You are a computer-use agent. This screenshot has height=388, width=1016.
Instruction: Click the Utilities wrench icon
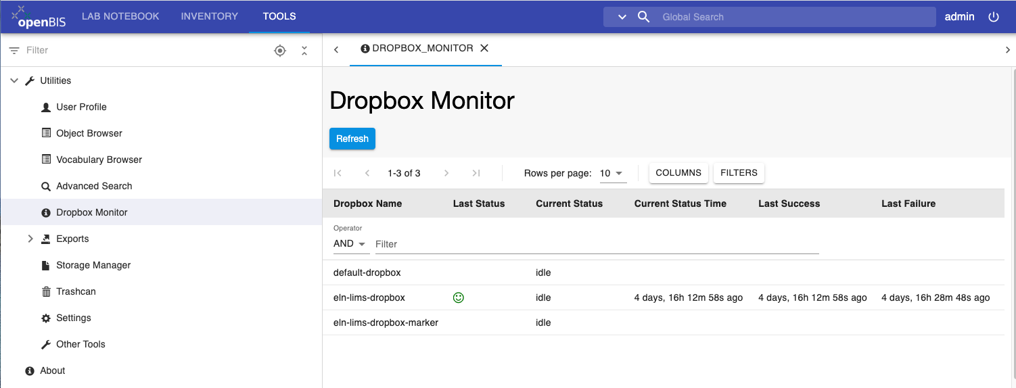tap(30, 80)
